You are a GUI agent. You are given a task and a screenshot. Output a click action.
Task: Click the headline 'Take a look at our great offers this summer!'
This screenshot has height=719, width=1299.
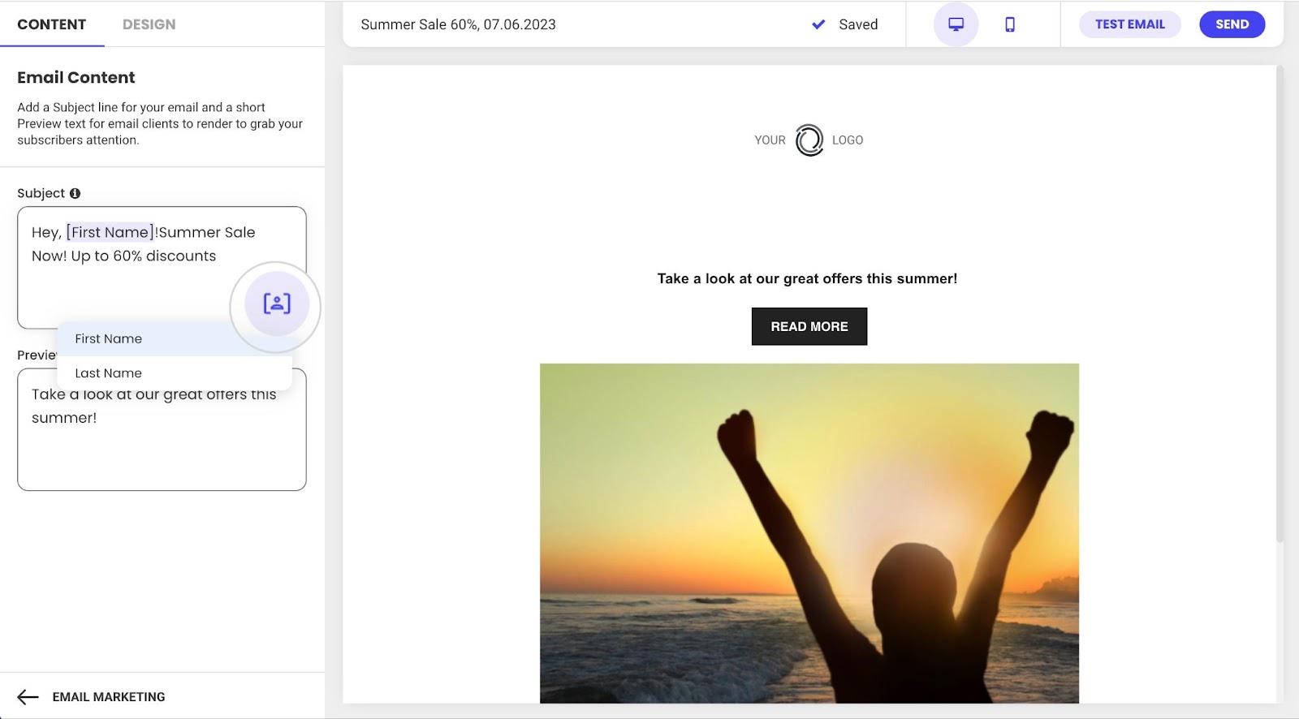tap(808, 278)
